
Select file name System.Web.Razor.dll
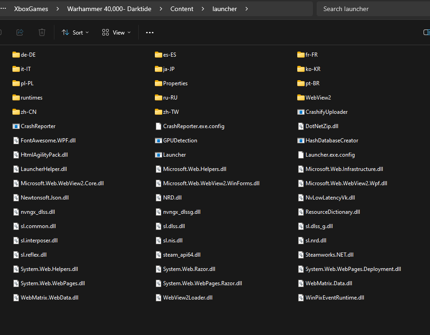point(189,269)
